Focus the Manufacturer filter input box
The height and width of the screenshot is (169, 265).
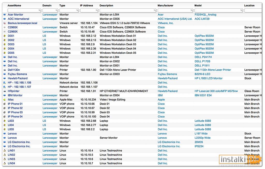175,10
